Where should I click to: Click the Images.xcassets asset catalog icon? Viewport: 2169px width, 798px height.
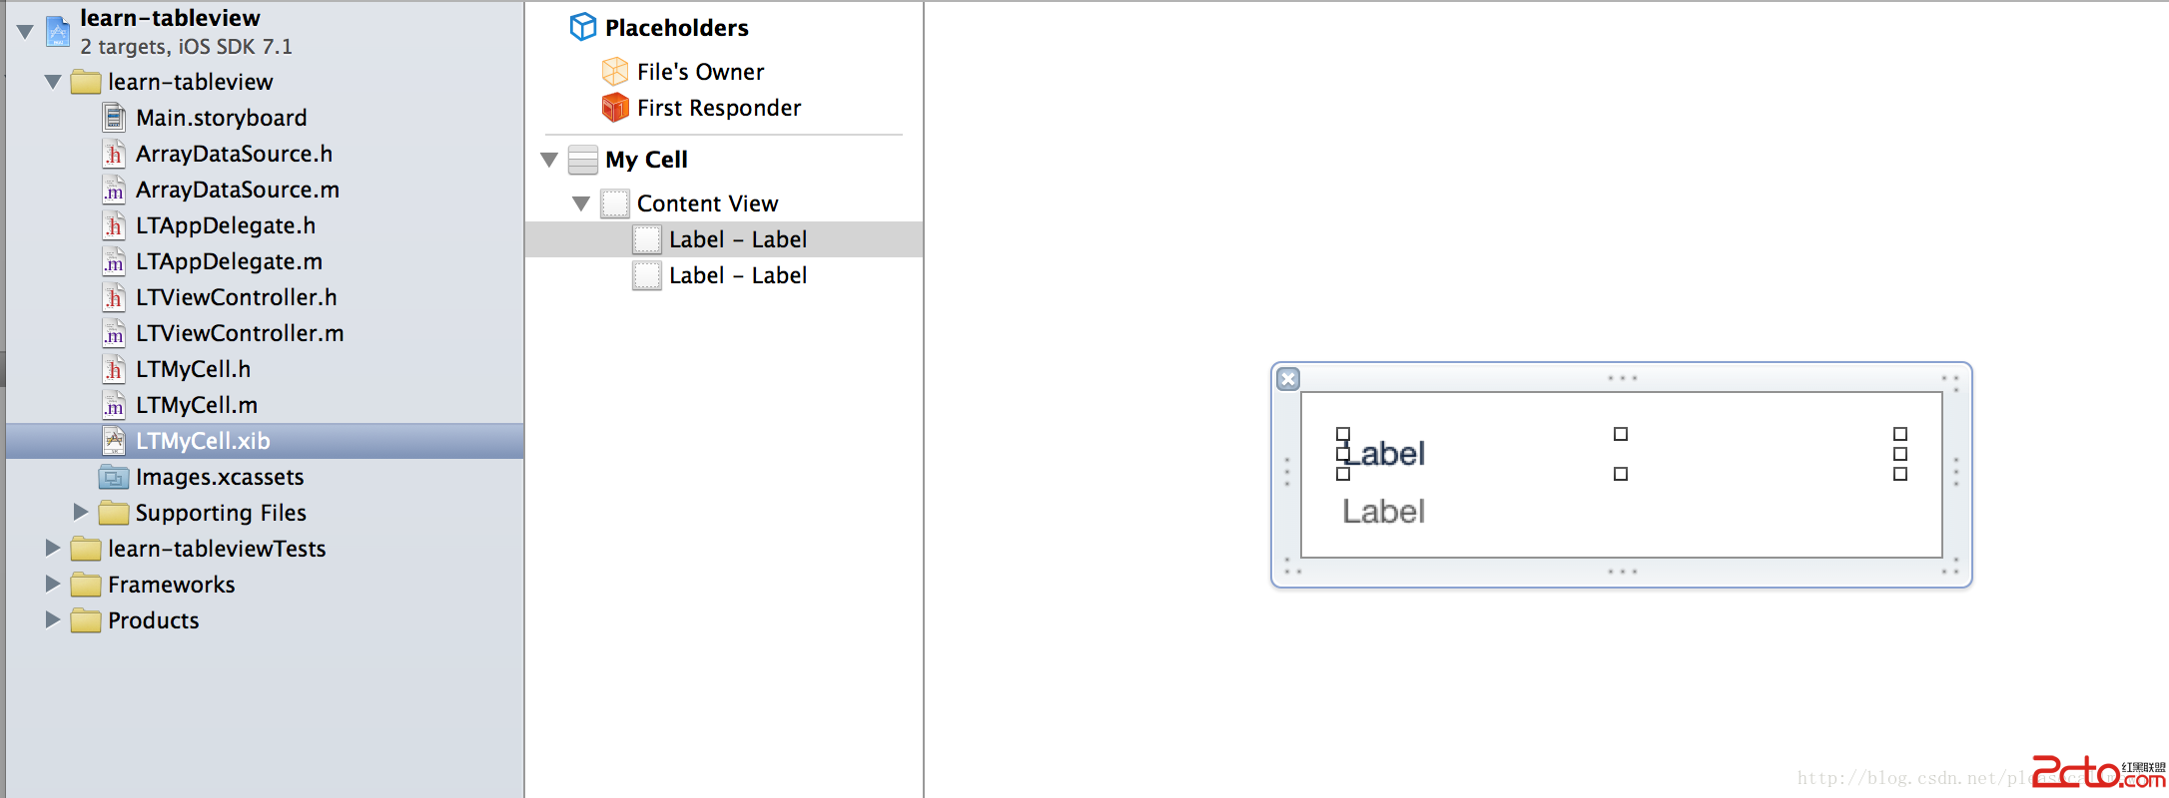pyautogui.click(x=114, y=477)
